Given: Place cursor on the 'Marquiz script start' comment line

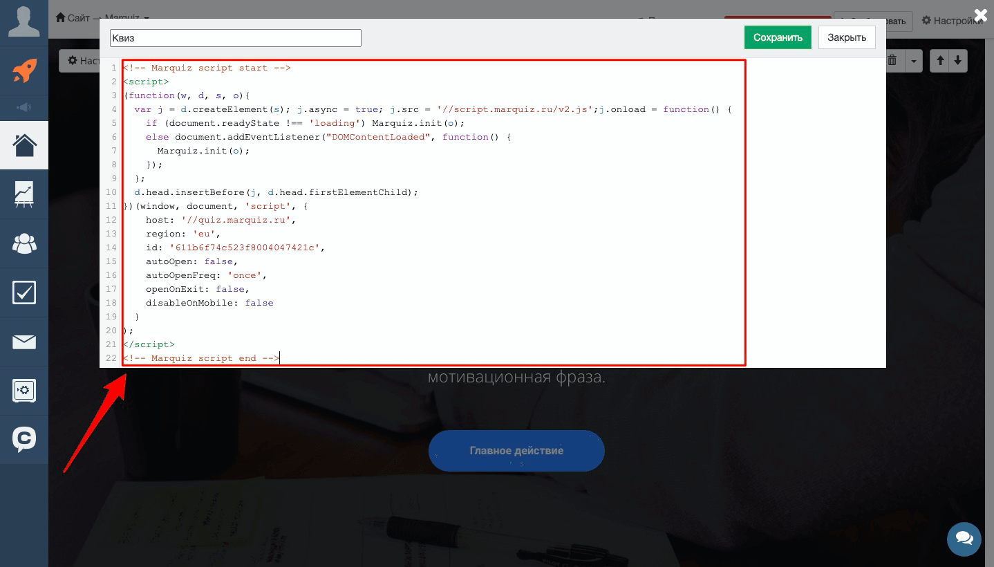Looking at the screenshot, I should (x=207, y=68).
